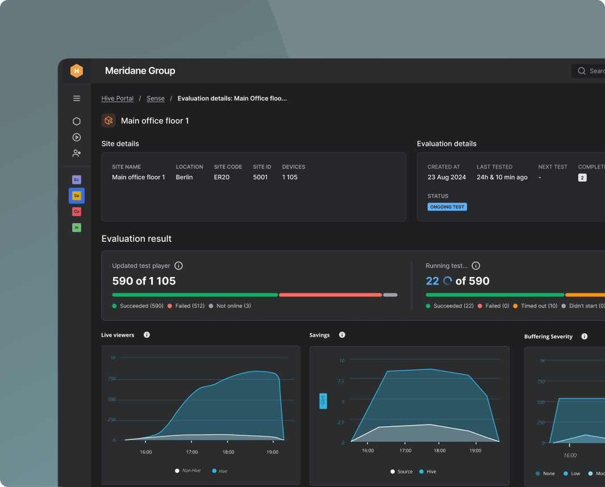Toggle Hive legend in Live viewers chart
605x487 pixels.
(220, 471)
